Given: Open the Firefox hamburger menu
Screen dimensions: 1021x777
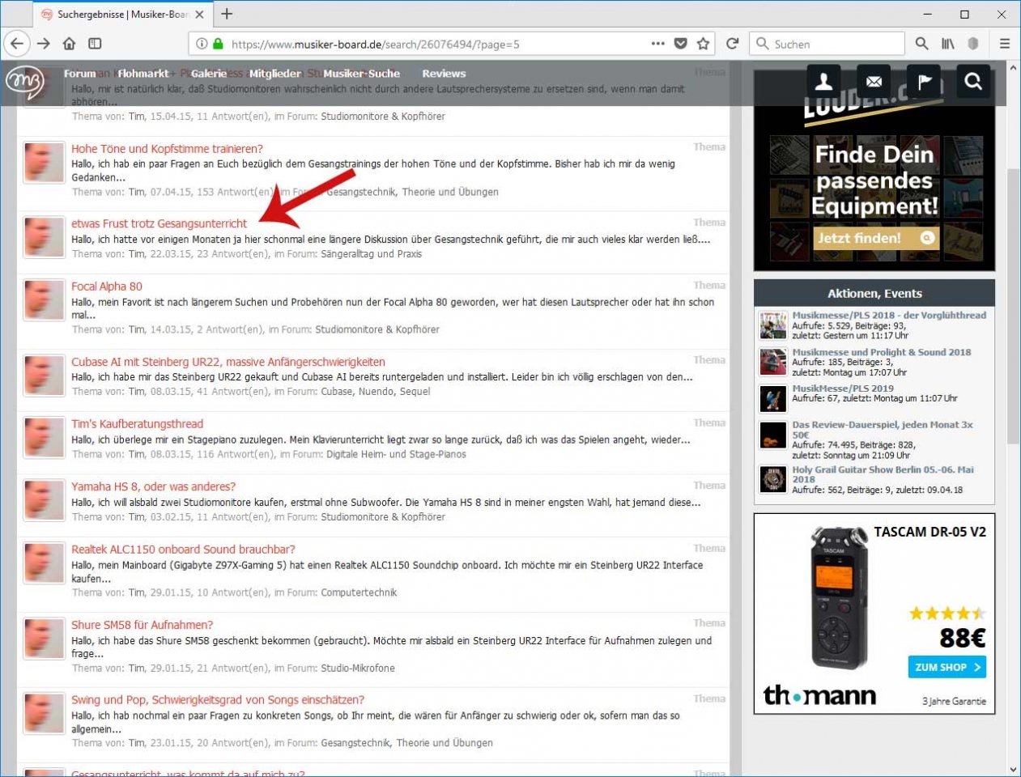Looking at the screenshot, I should coord(1005,44).
